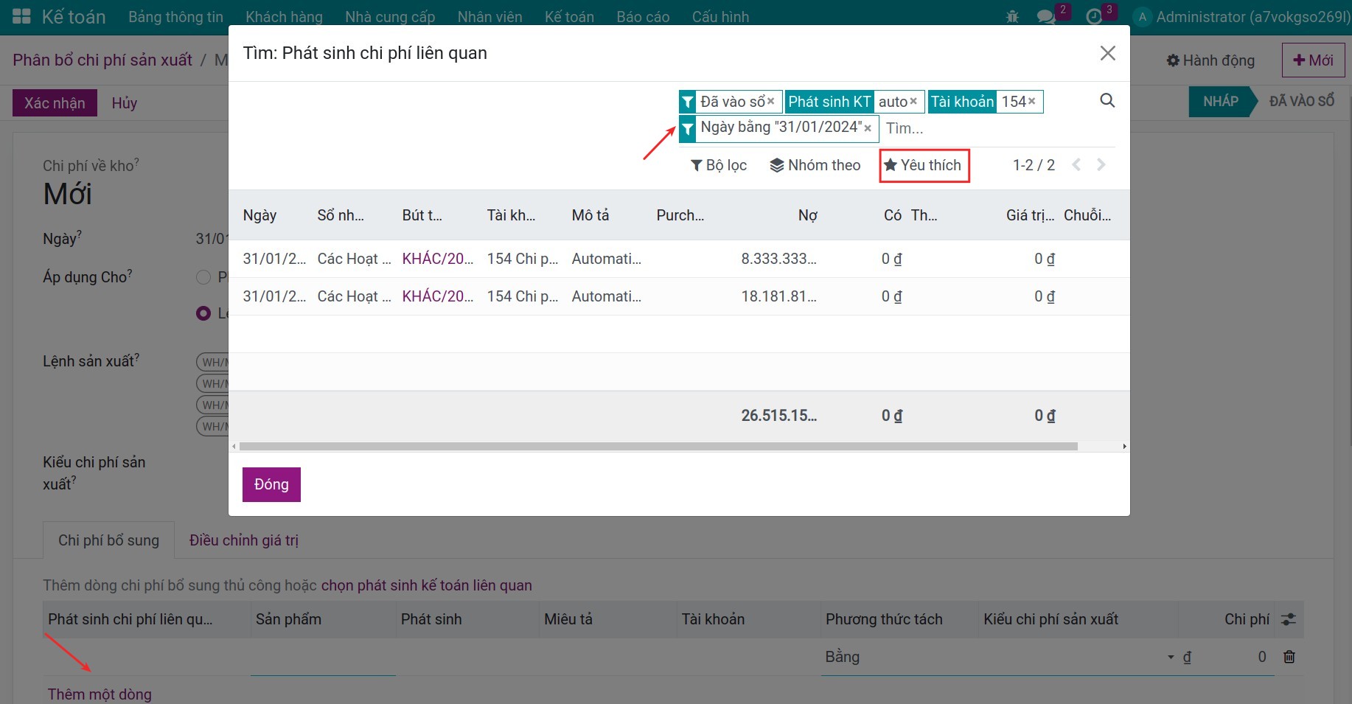Select the first 'Áp dụng Cho' radio option
This screenshot has width=1352, height=704.
203,277
